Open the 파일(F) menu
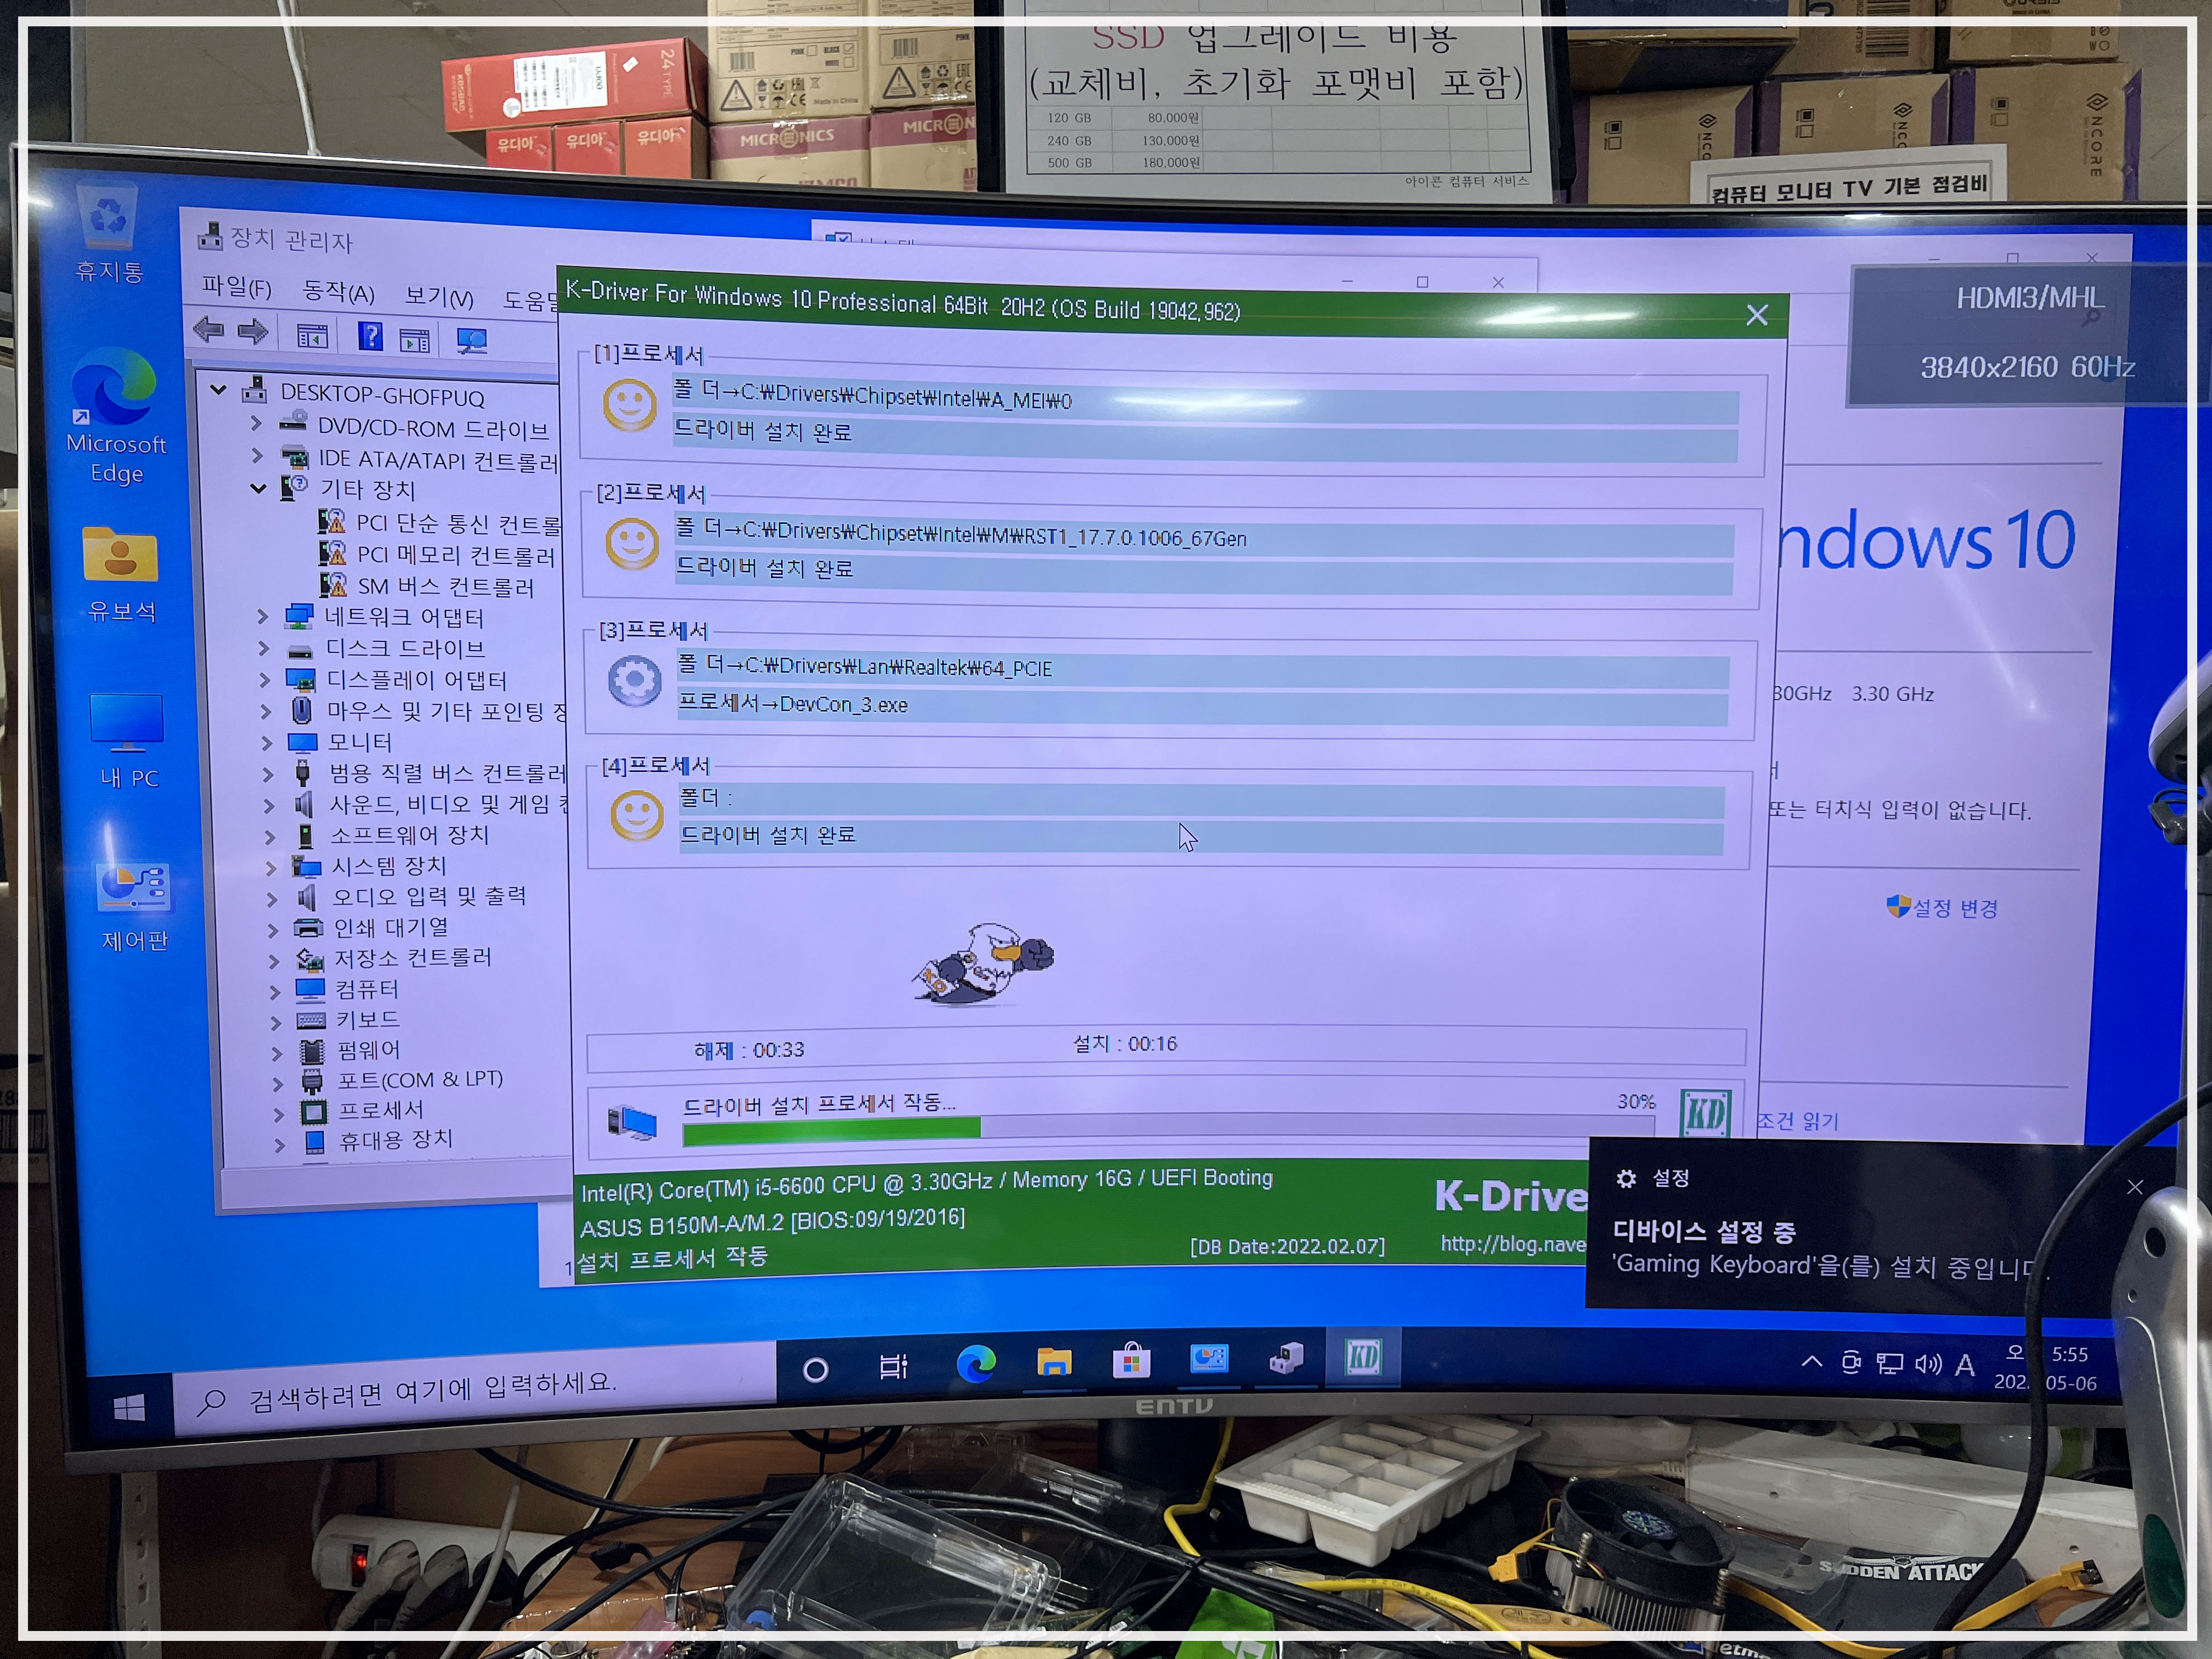 236,288
